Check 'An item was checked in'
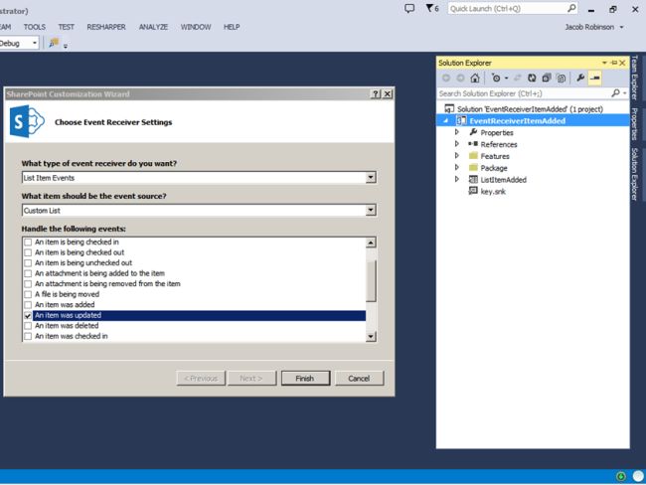The width and height of the screenshot is (646, 485). [x=28, y=337]
